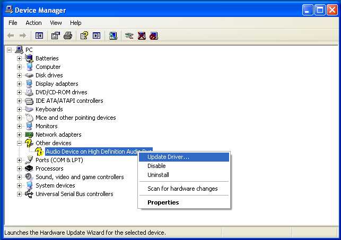The width and height of the screenshot is (341, 240).
Task: Select the Monitors tree label
Action: (47, 126)
